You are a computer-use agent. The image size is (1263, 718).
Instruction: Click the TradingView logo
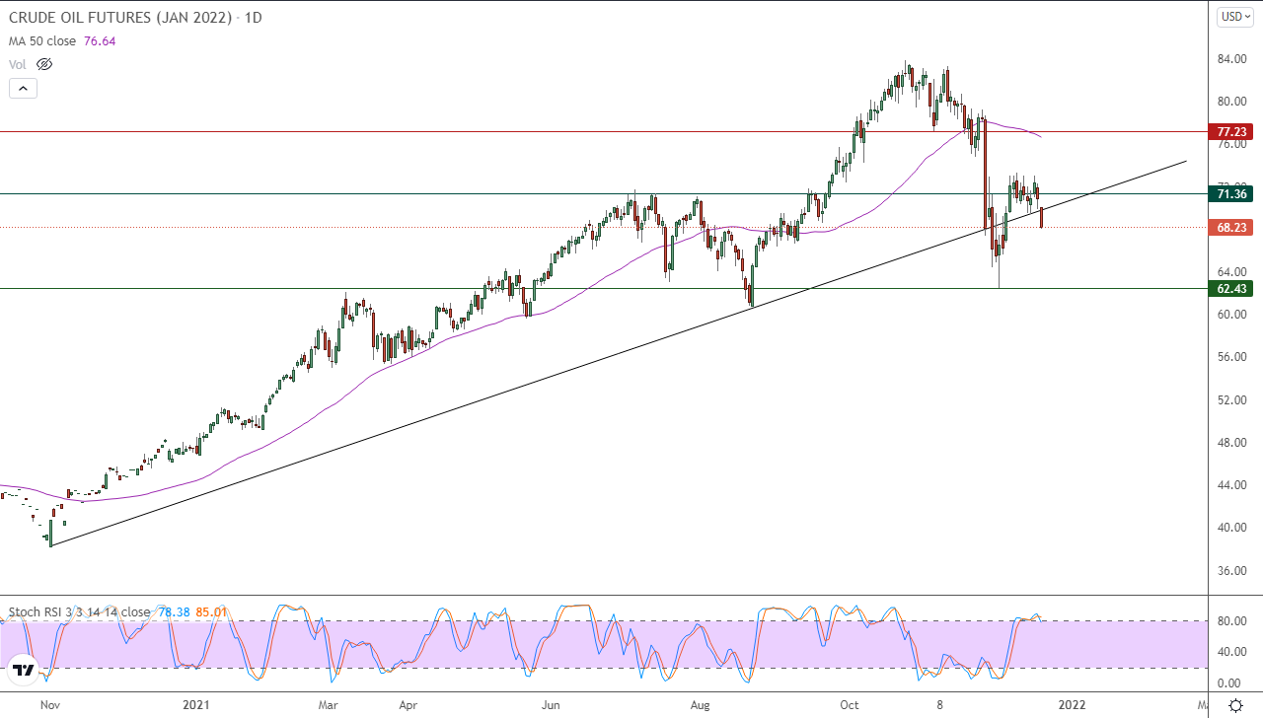[25, 672]
